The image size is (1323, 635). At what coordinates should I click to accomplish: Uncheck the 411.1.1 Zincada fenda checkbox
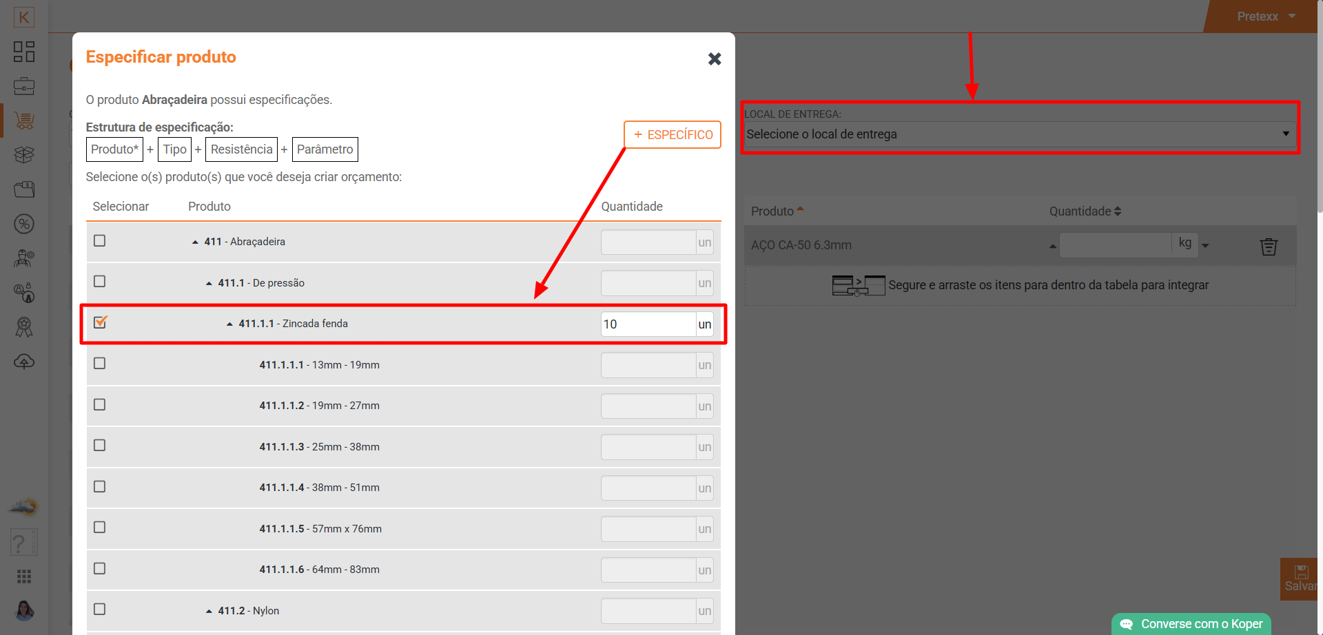[100, 322]
